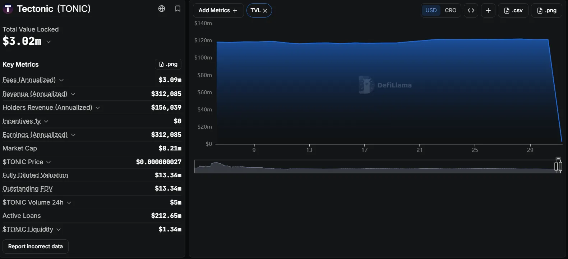The image size is (568, 259).
Task: Click the $1.34m liquidity value
Action: 170,229
